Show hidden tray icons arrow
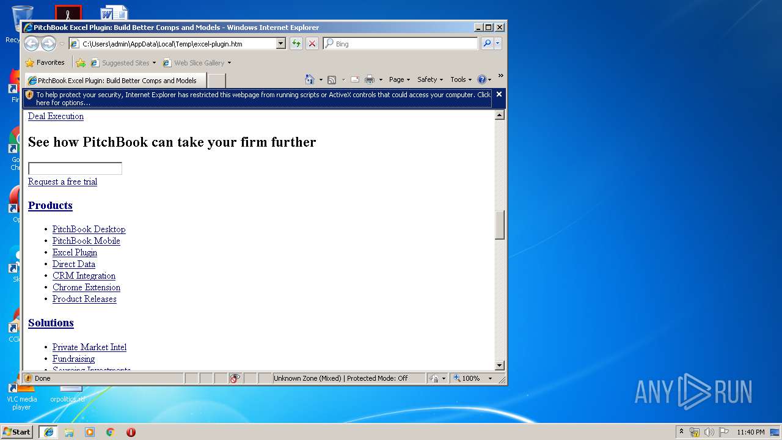This screenshot has height=440, width=782. [681, 432]
